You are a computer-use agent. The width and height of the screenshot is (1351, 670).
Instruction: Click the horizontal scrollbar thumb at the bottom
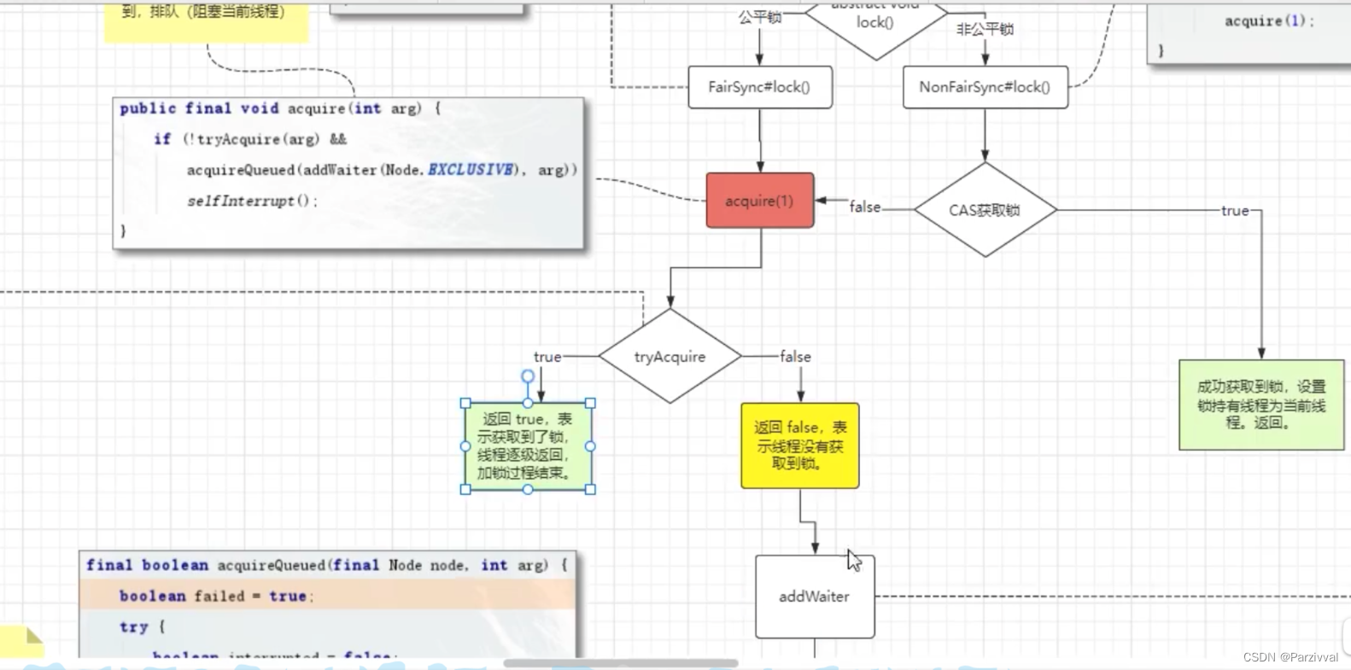(621, 663)
